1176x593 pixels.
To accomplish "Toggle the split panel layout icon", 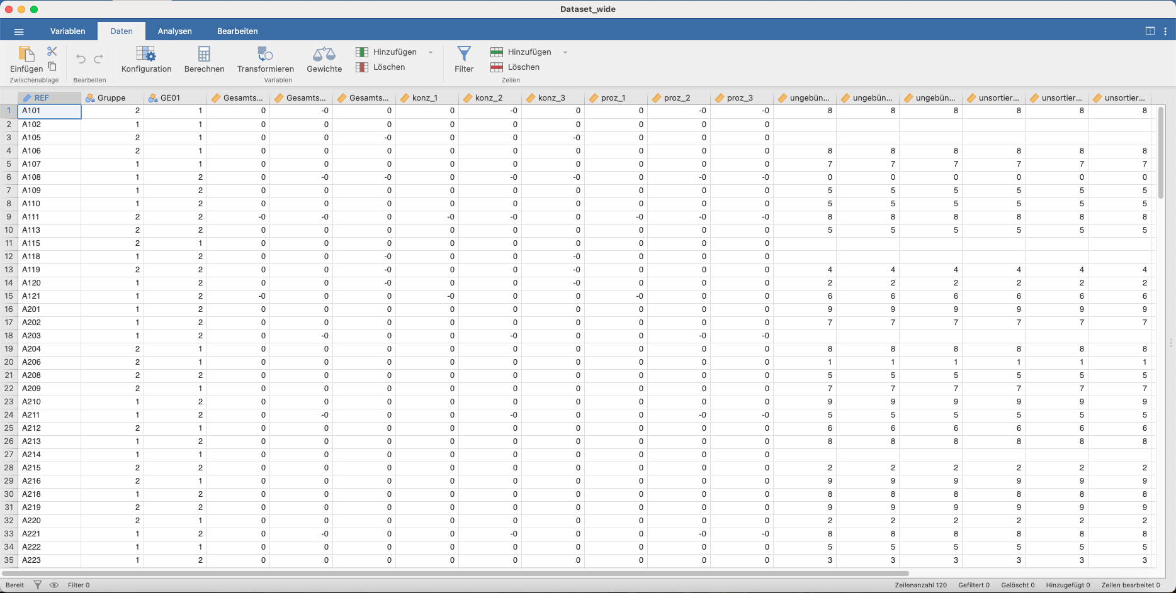I will point(1150,31).
